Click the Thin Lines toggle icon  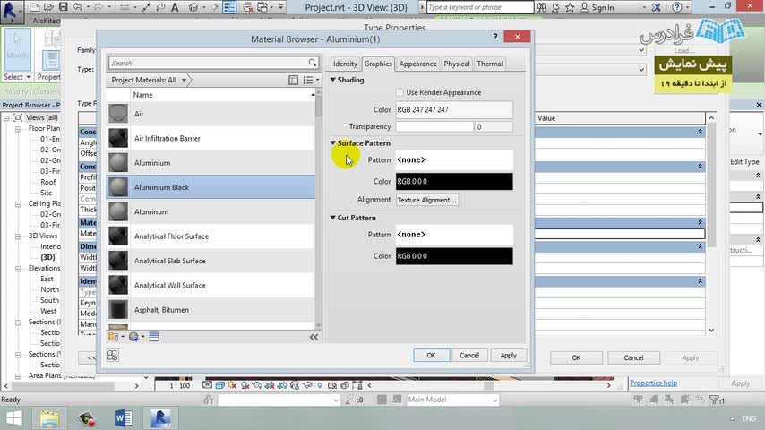[228, 7]
